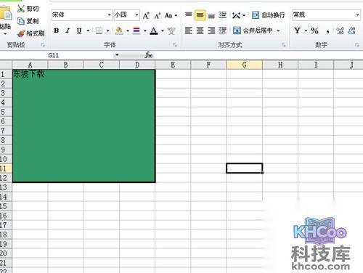Click the text orientation icon
This screenshot has height=273, width=363.
coord(237,15)
